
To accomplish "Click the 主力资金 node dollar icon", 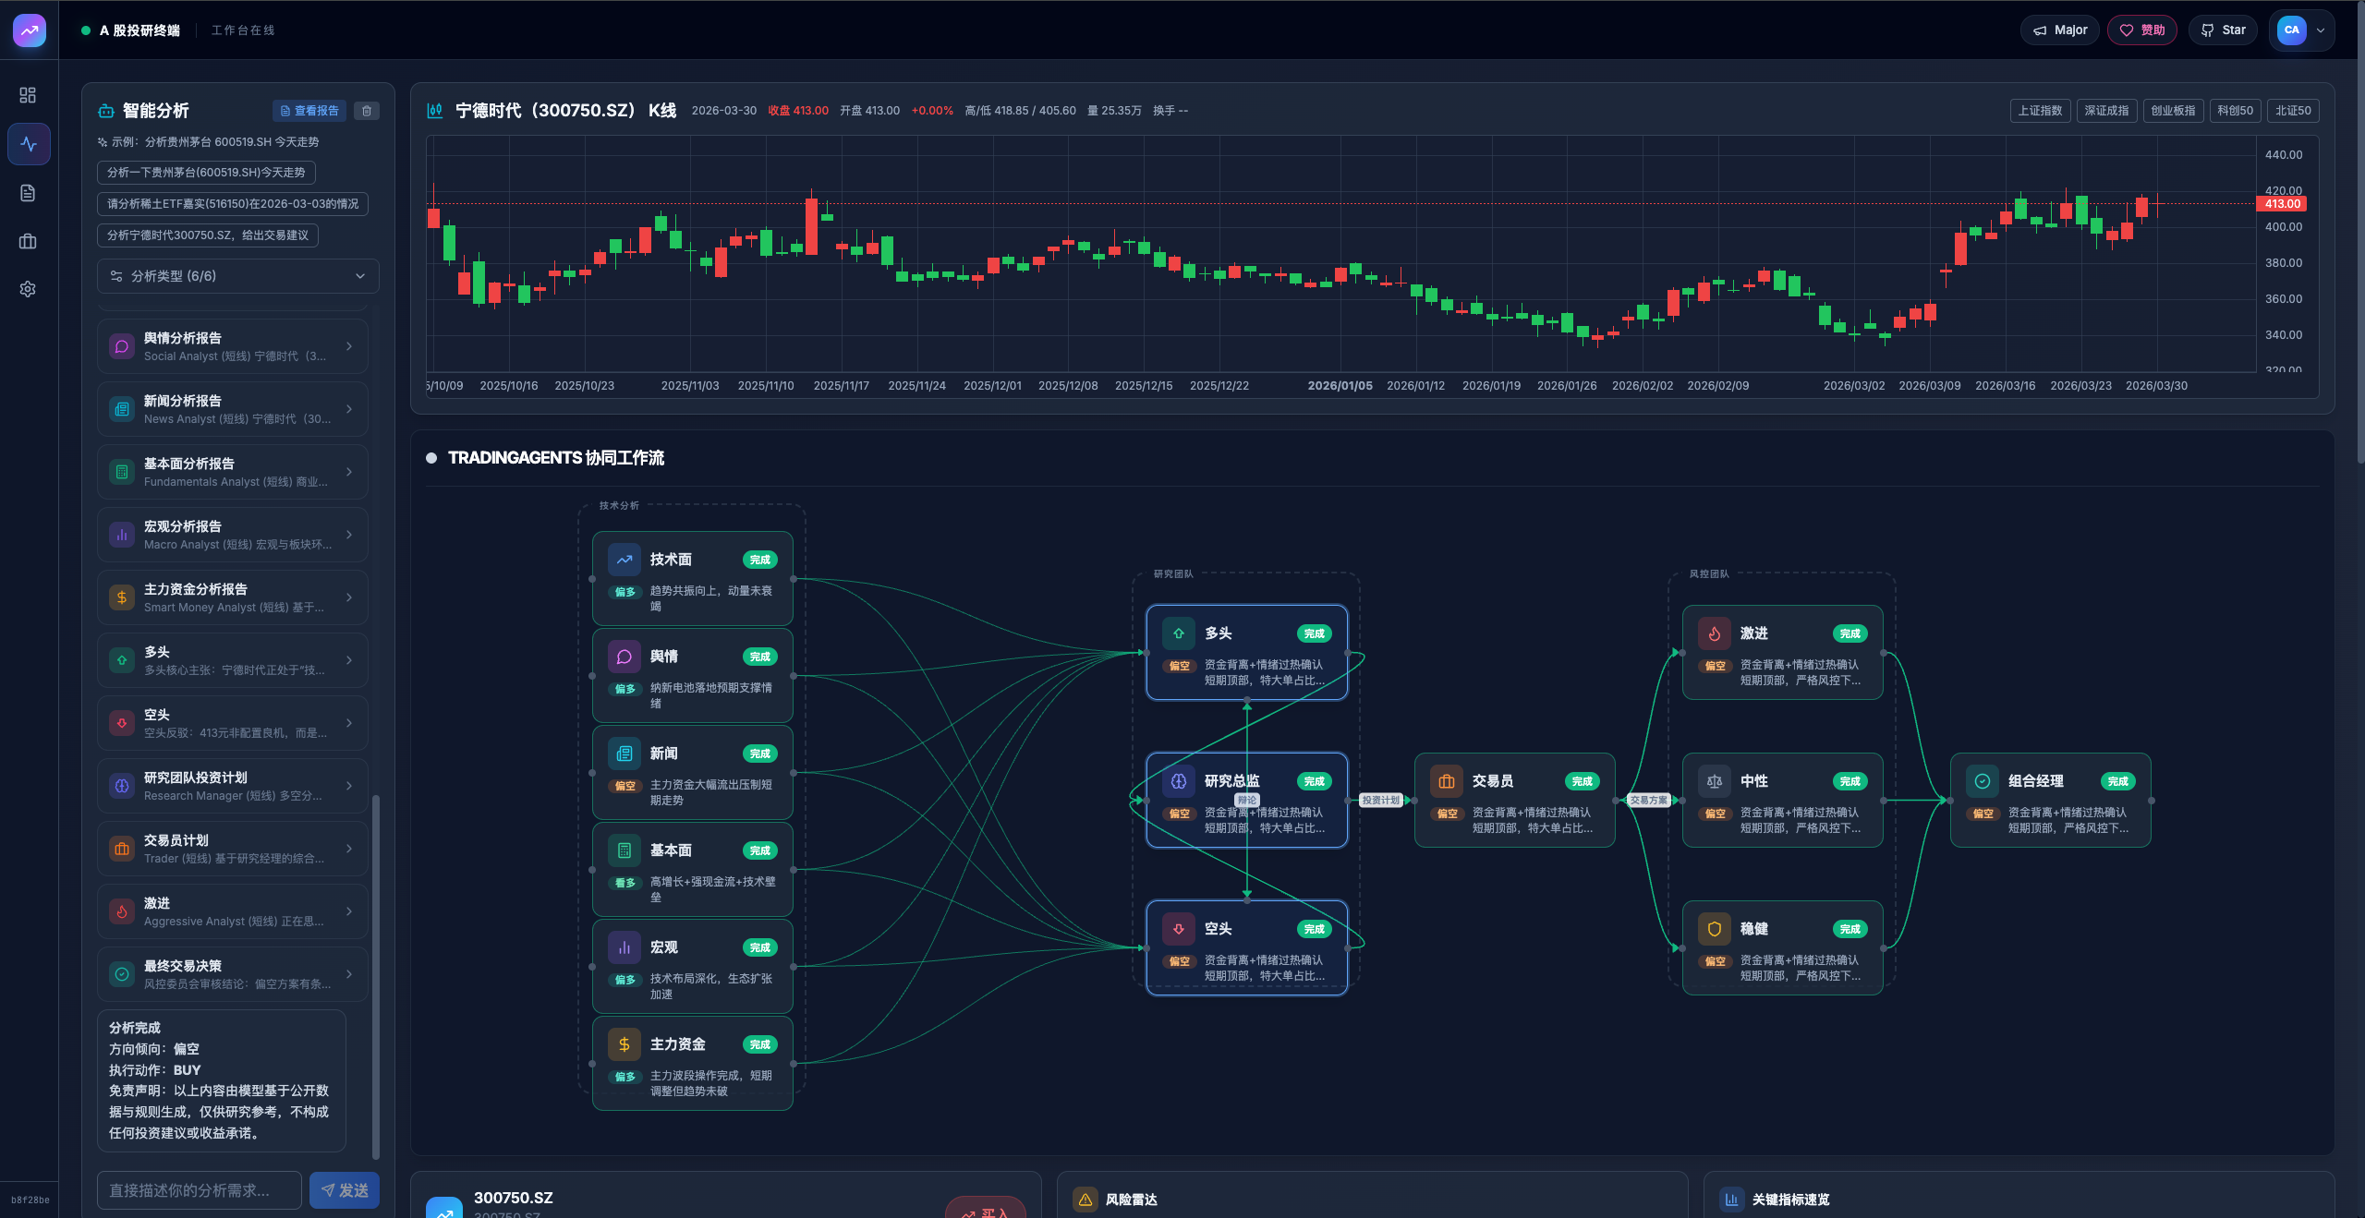I will coord(625,1044).
